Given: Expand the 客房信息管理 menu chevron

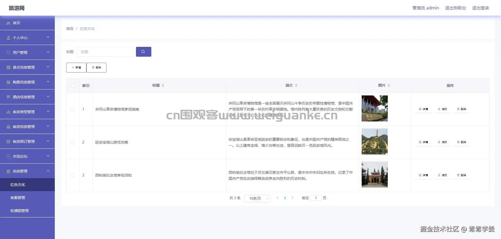Looking at the screenshot, I should click(48, 126).
